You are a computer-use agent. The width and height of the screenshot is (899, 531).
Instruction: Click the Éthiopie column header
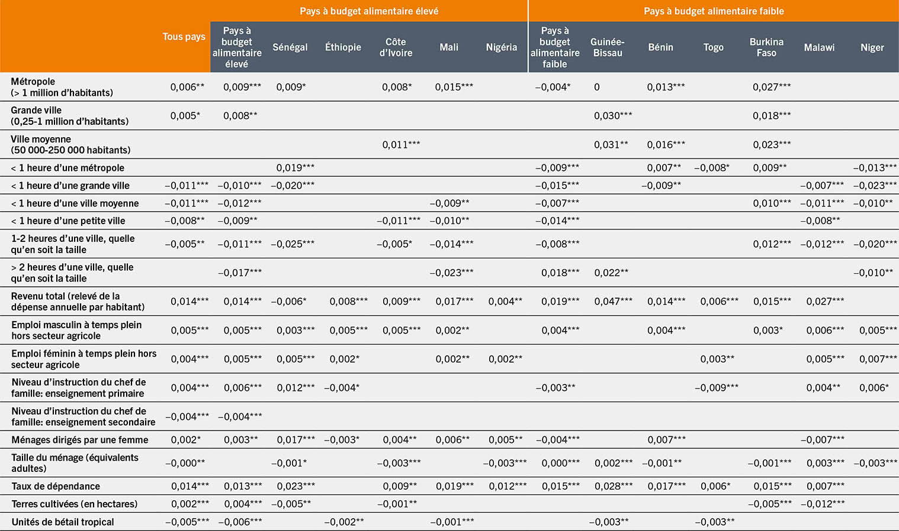pyautogui.click(x=343, y=47)
